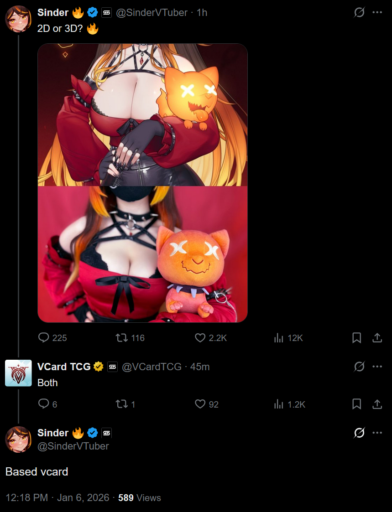Open the illustrated artwork image

pos(142,114)
